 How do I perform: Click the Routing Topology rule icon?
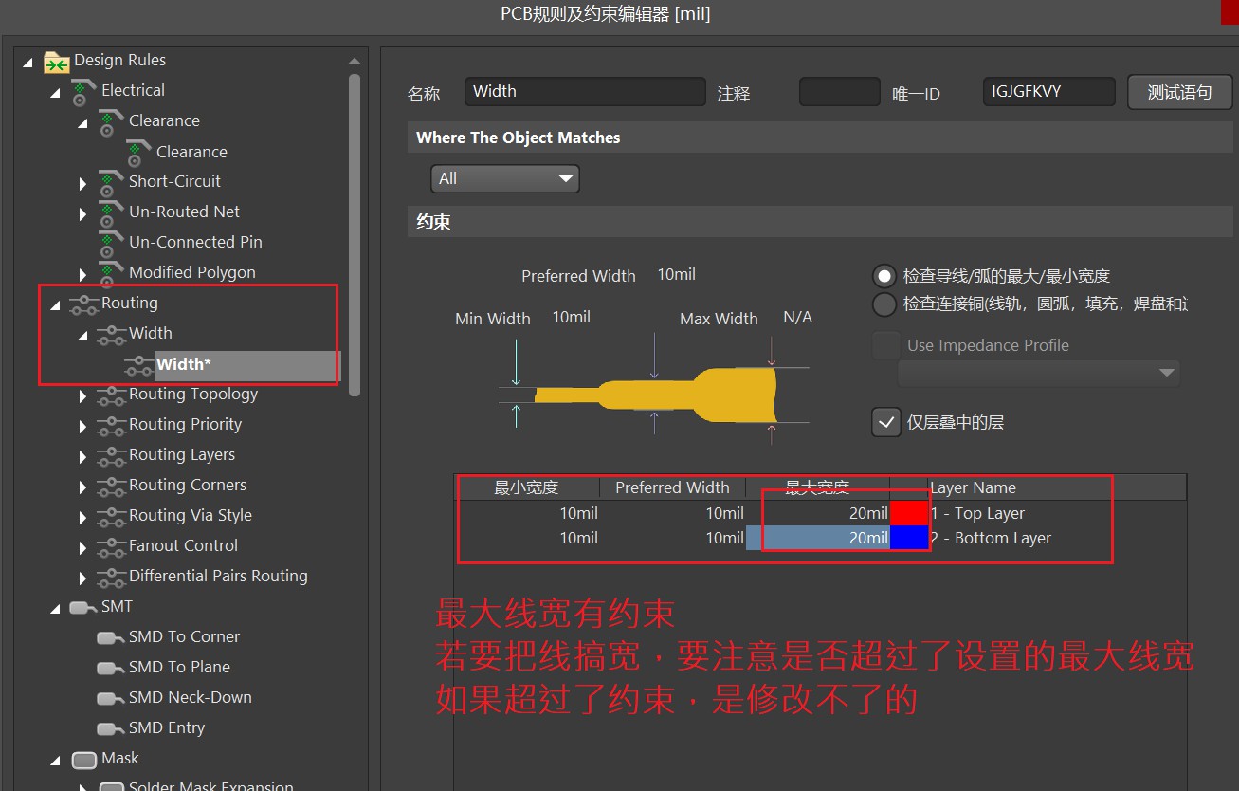[x=111, y=394]
